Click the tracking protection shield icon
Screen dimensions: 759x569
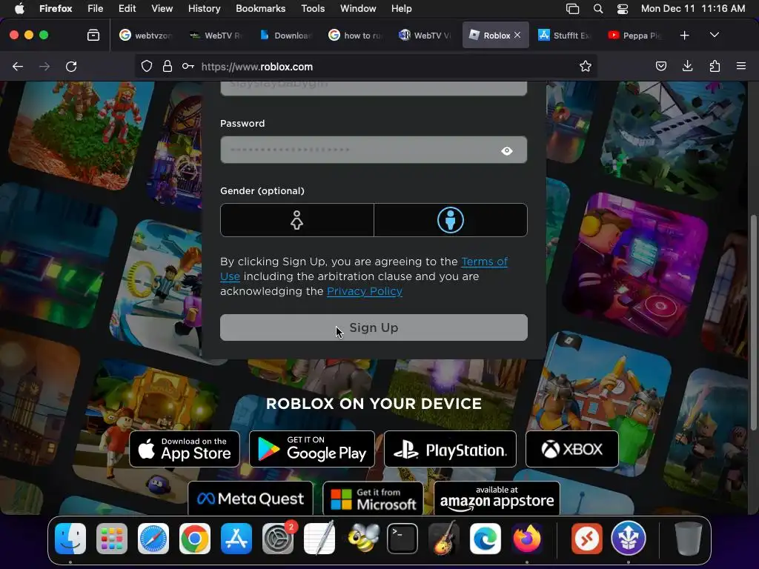click(146, 66)
